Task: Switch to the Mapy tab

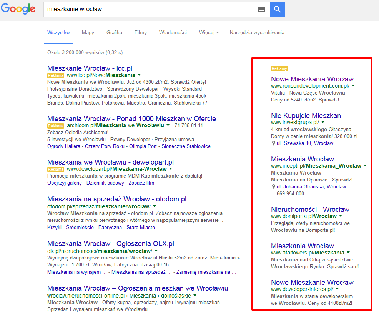Action: [88, 32]
